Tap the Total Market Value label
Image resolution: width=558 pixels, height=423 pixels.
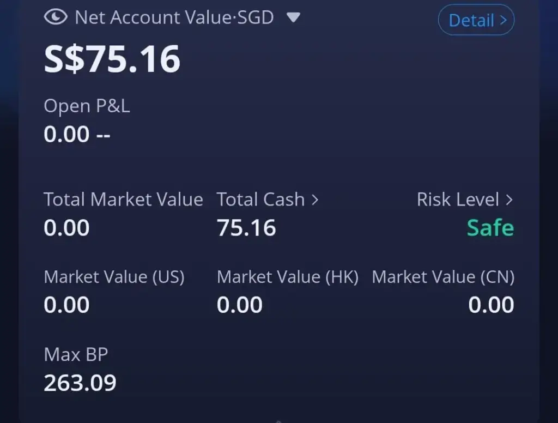(x=124, y=200)
